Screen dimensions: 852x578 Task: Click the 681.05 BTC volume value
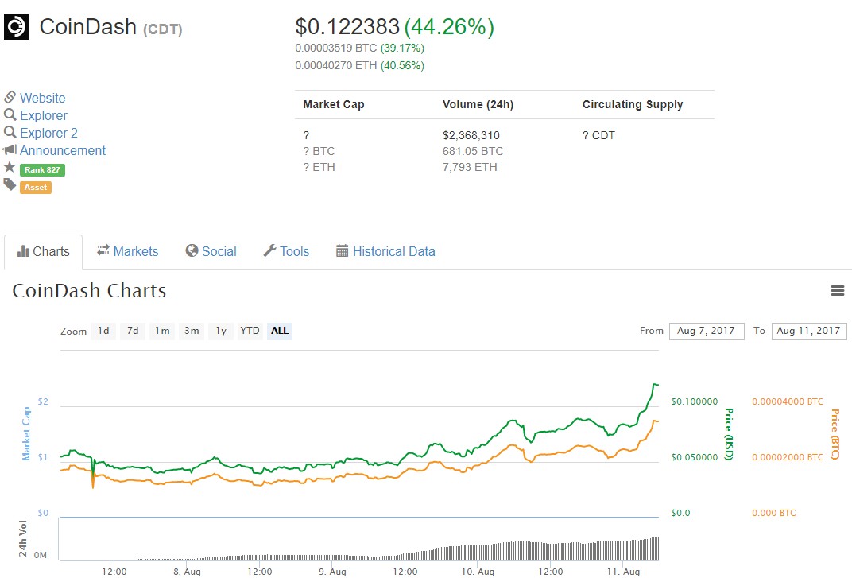click(x=473, y=151)
